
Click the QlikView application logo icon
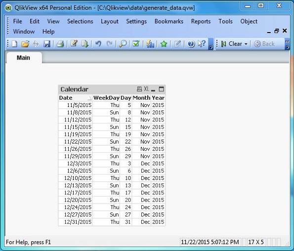click(8, 8)
